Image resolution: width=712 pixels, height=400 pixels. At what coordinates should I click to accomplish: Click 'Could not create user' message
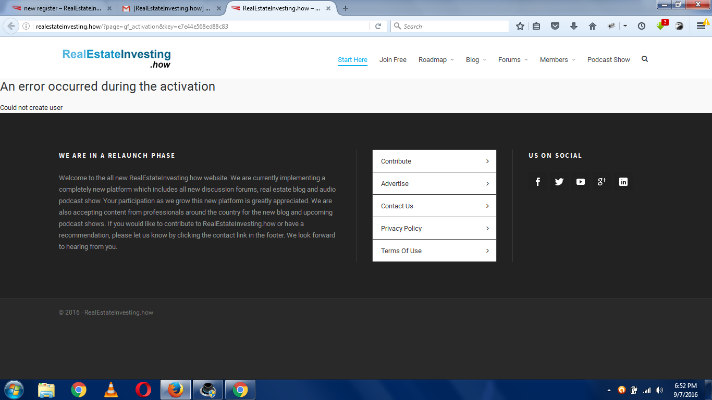[31, 108]
